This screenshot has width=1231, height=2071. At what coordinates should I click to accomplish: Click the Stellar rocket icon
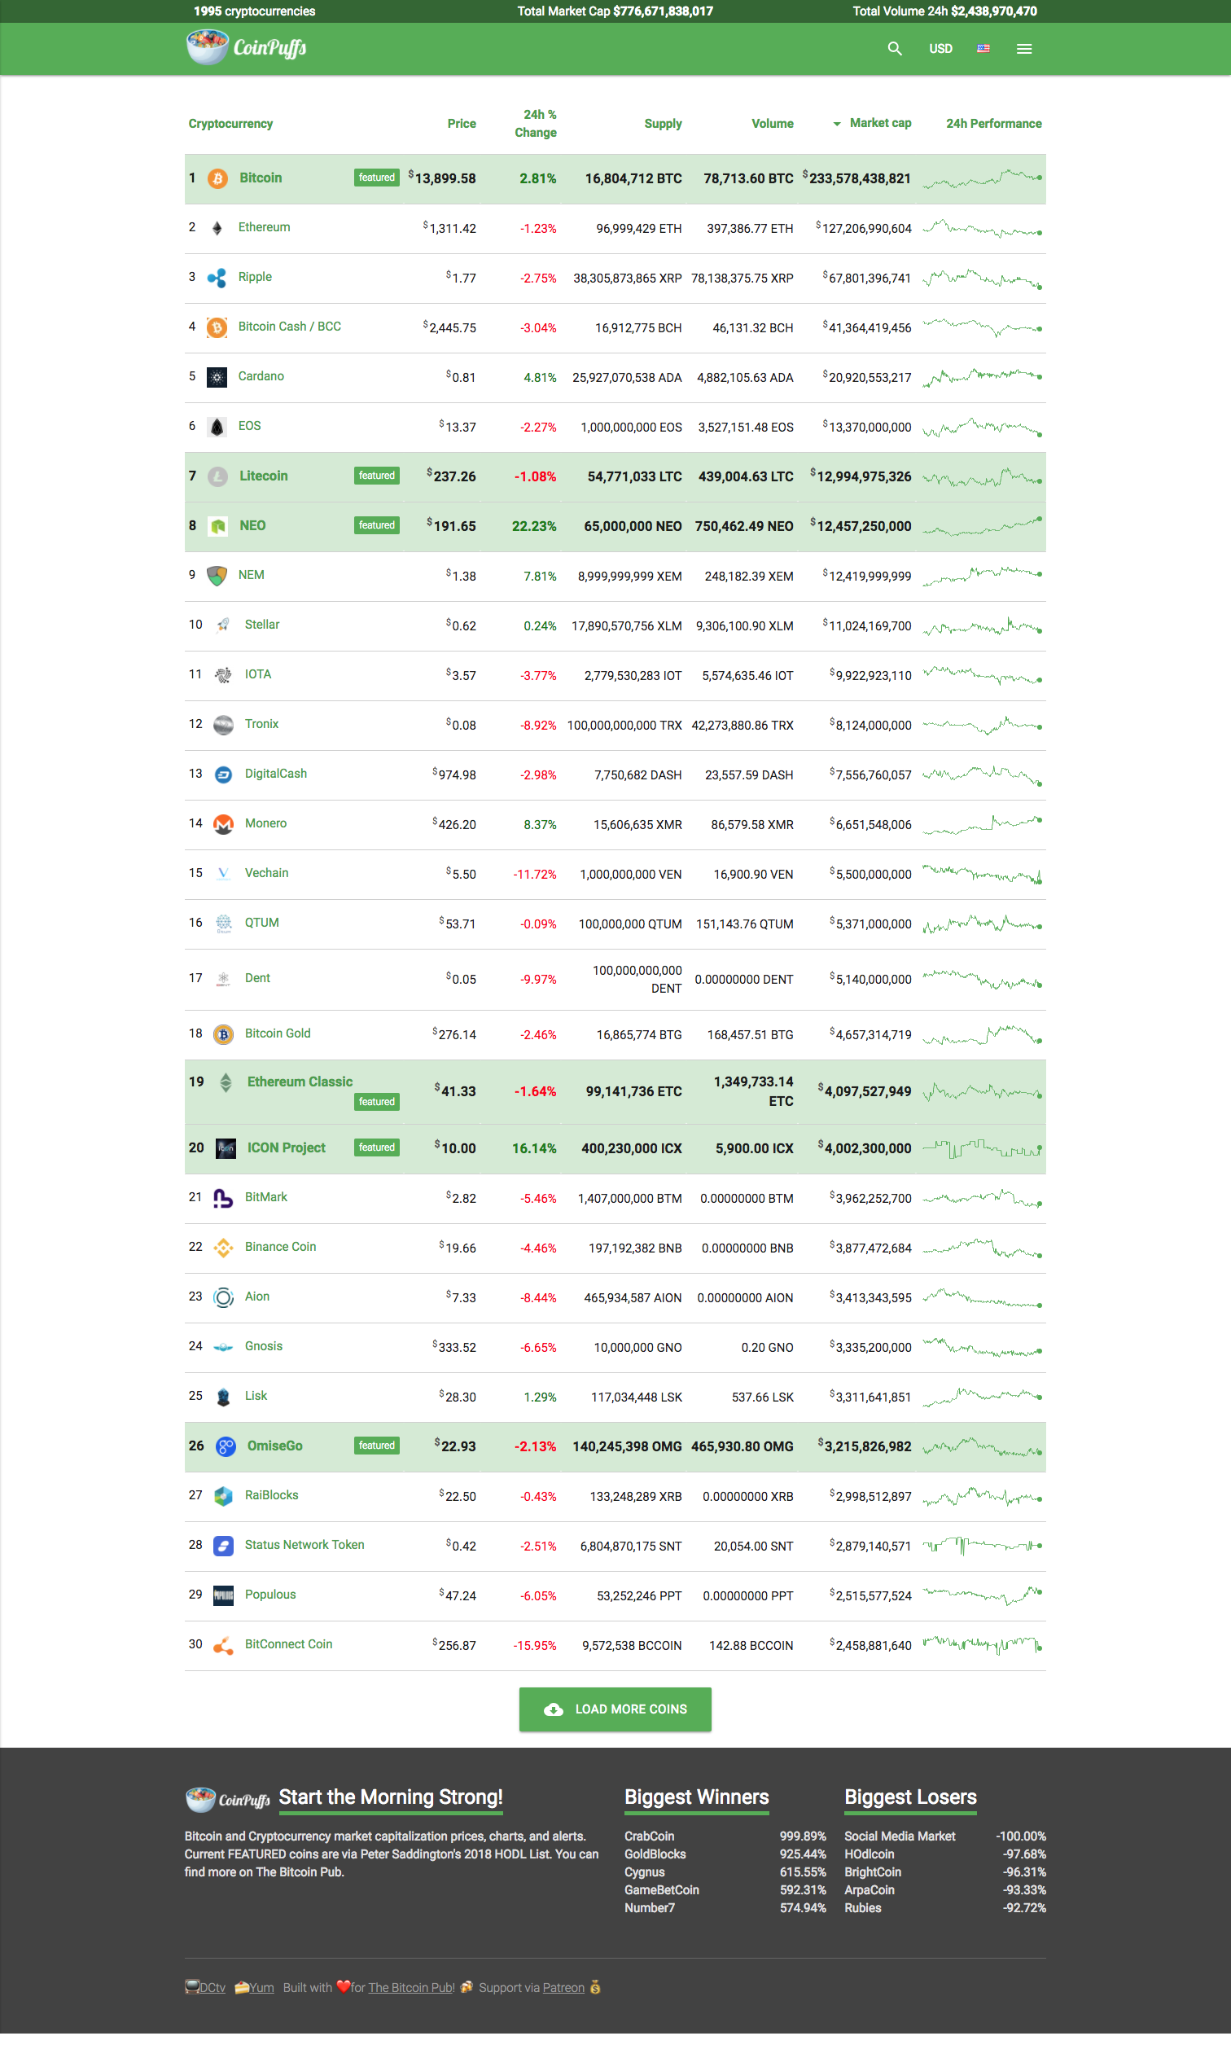click(x=223, y=625)
